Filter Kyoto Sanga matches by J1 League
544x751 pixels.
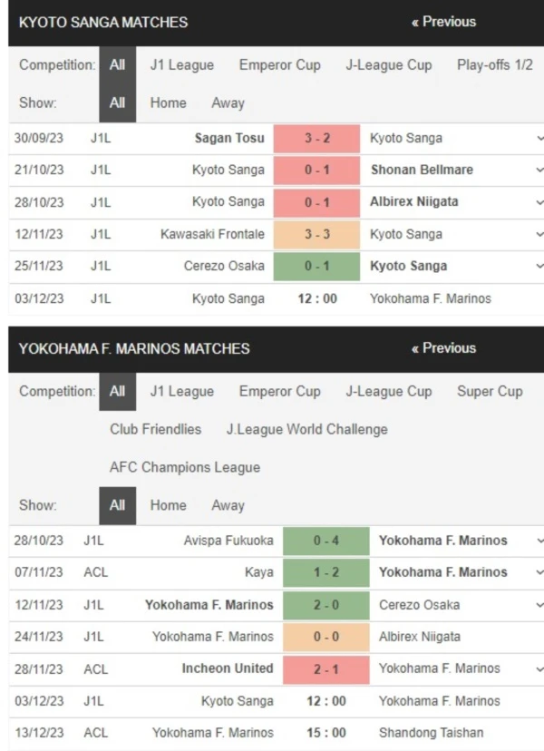point(182,64)
